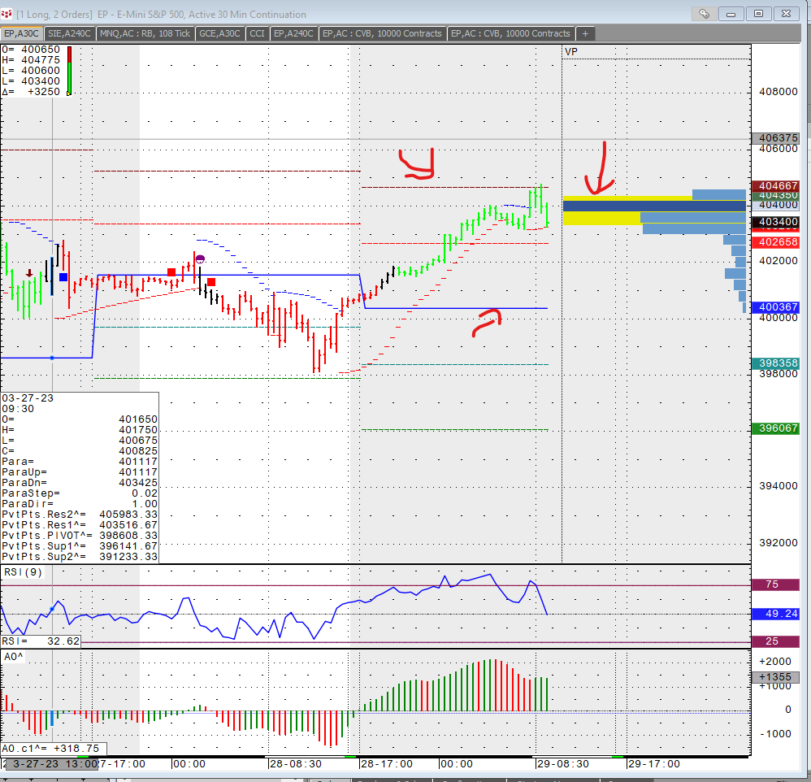Click the VP volume profile label
This screenshot has height=782, width=811.
pos(571,52)
